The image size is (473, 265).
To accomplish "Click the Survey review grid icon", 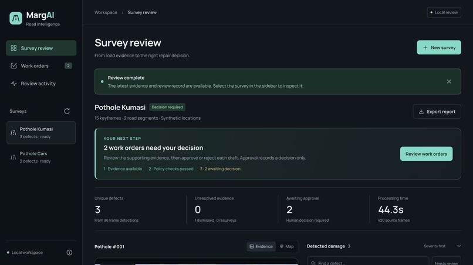I will tap(13, 48).
